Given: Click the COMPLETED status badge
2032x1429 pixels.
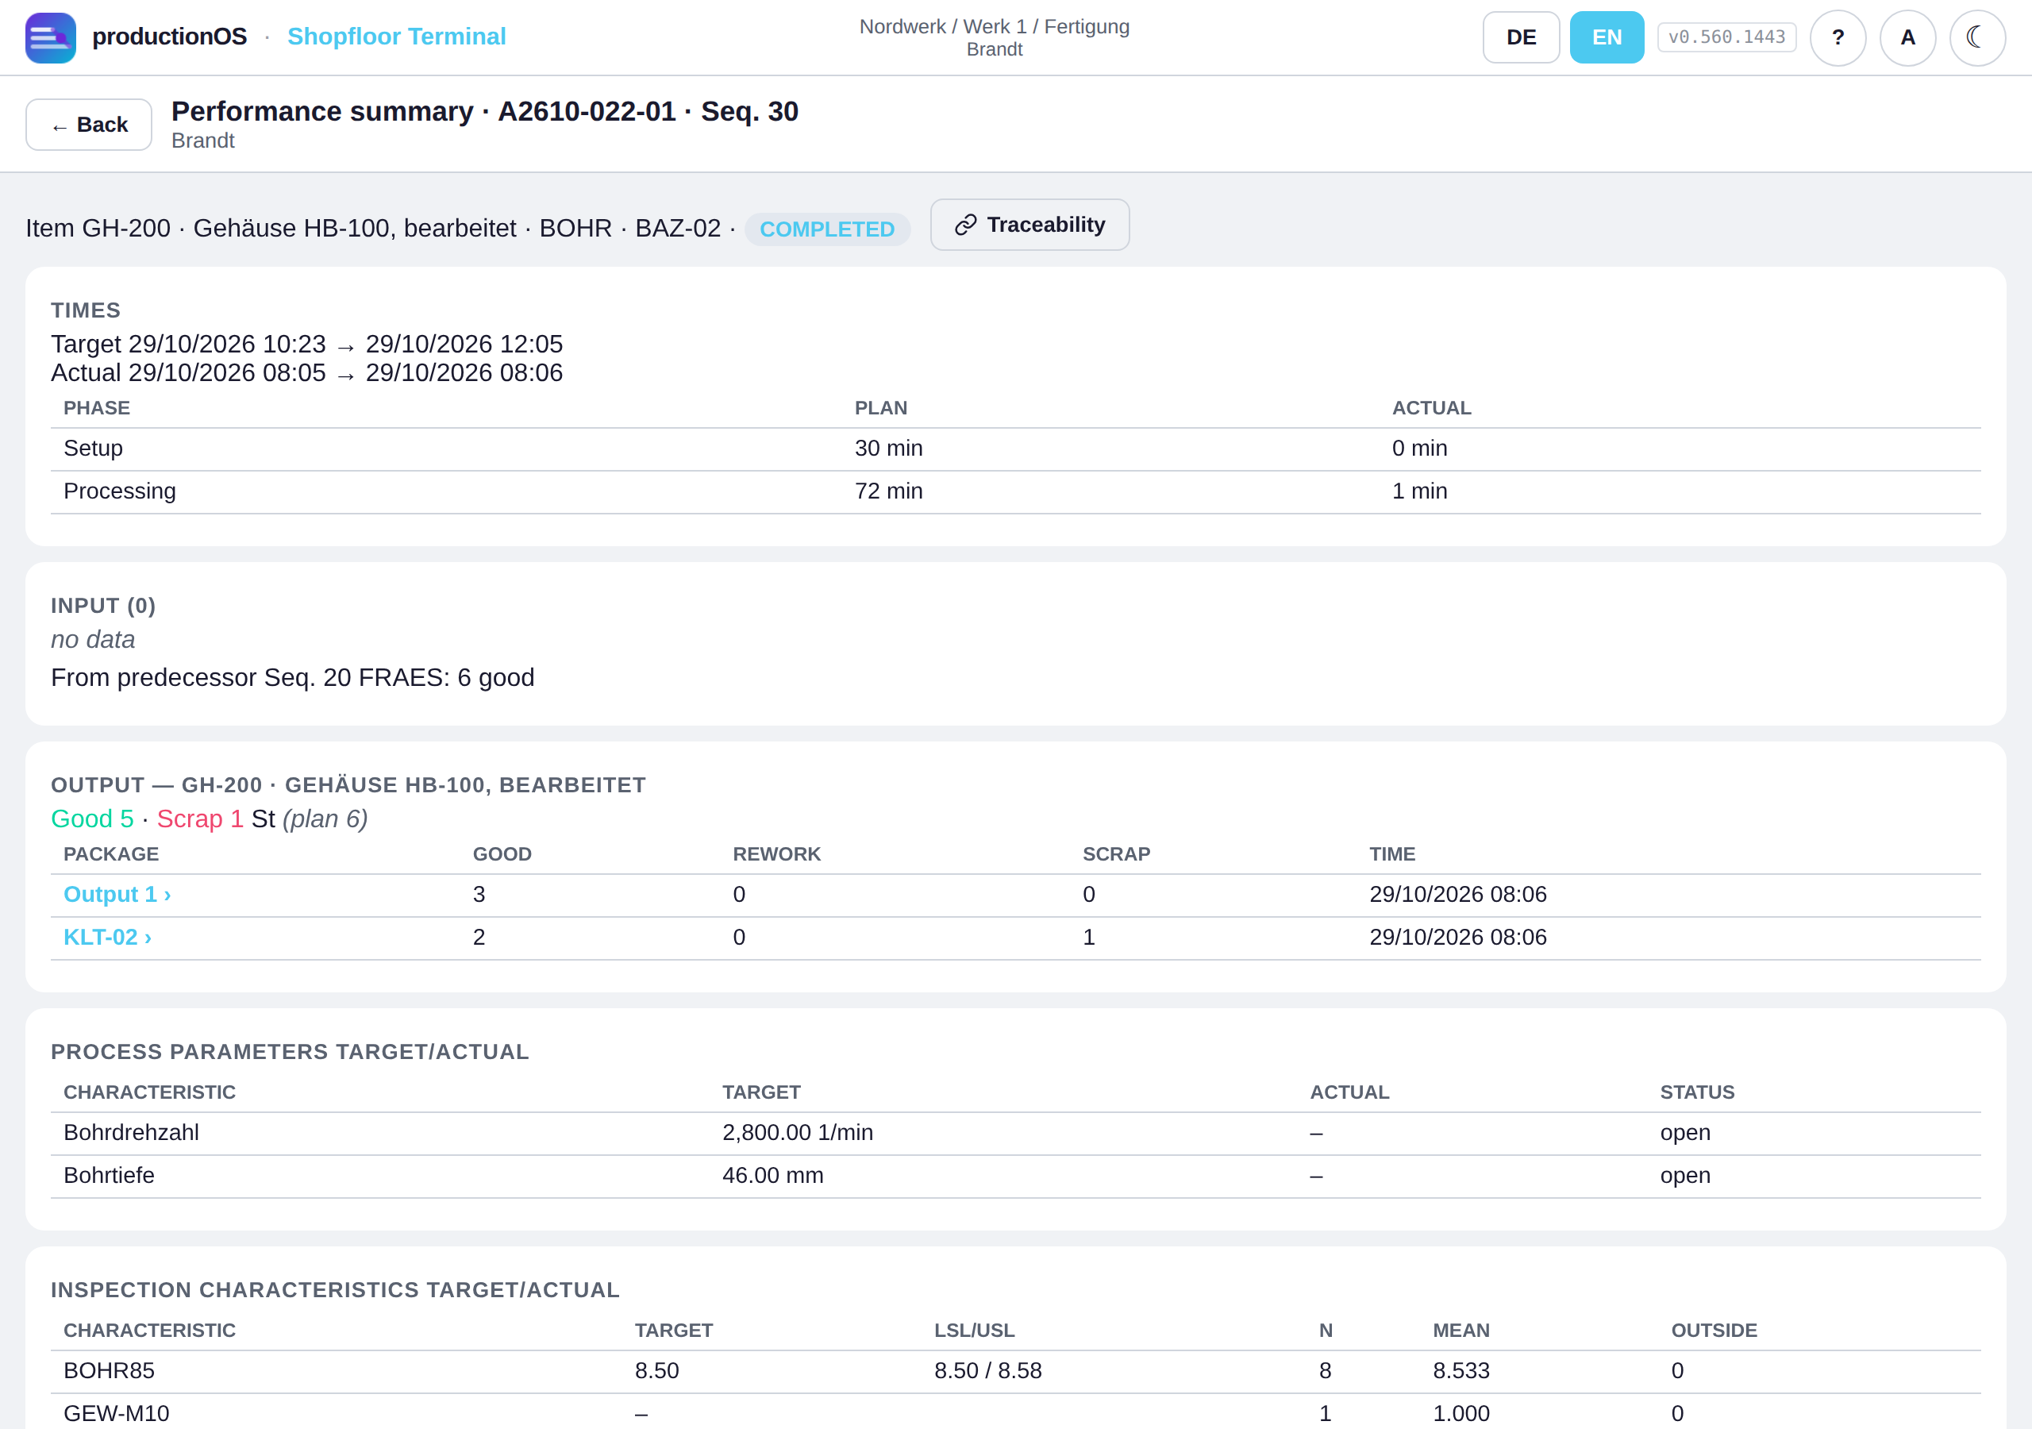Looking at the screenshot, I should click(x=826, y=229).
